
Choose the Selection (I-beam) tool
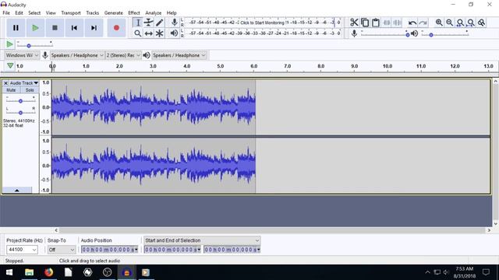138,23
